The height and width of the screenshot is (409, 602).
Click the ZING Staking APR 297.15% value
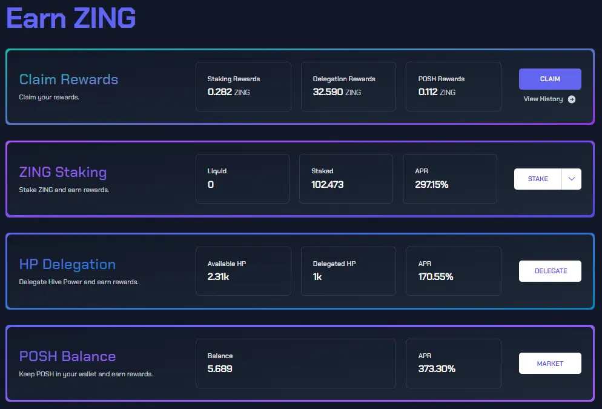pos(432,185)
